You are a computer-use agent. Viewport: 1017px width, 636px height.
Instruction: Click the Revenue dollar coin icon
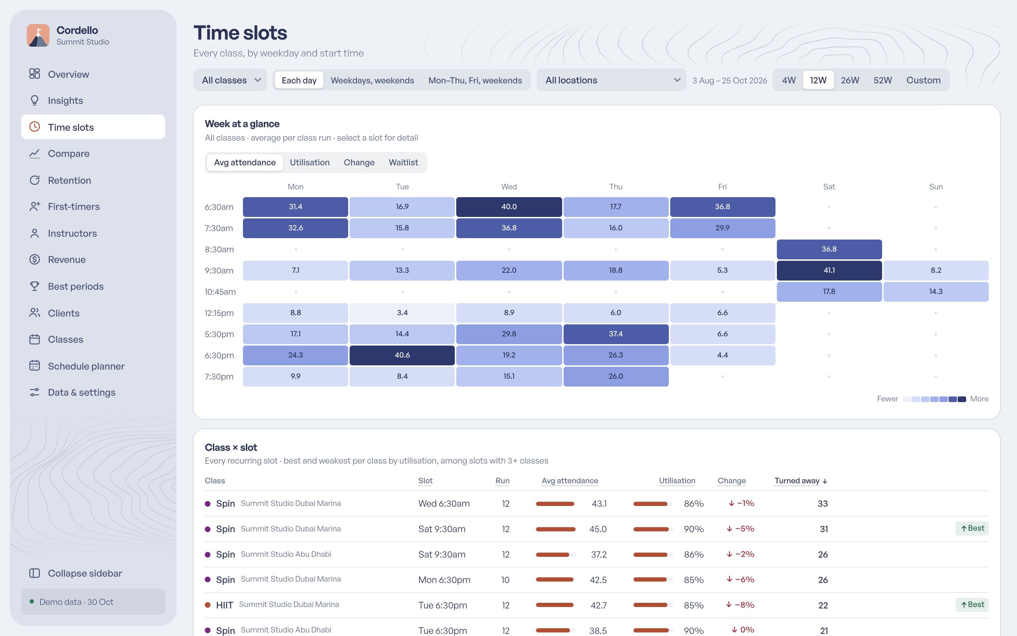point(35,260)
